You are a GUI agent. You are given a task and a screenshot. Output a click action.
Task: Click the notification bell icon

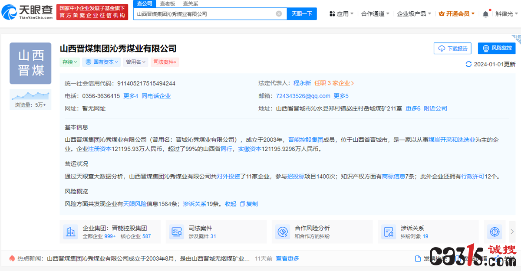coord(485,14)
